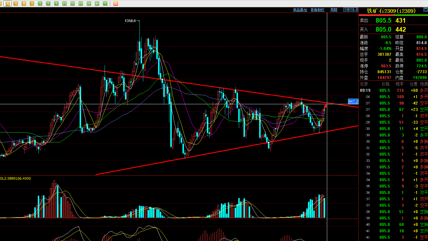Click the +60 position change cell
The height and width of the screenshot is (241, 428).
pos(414,90)
